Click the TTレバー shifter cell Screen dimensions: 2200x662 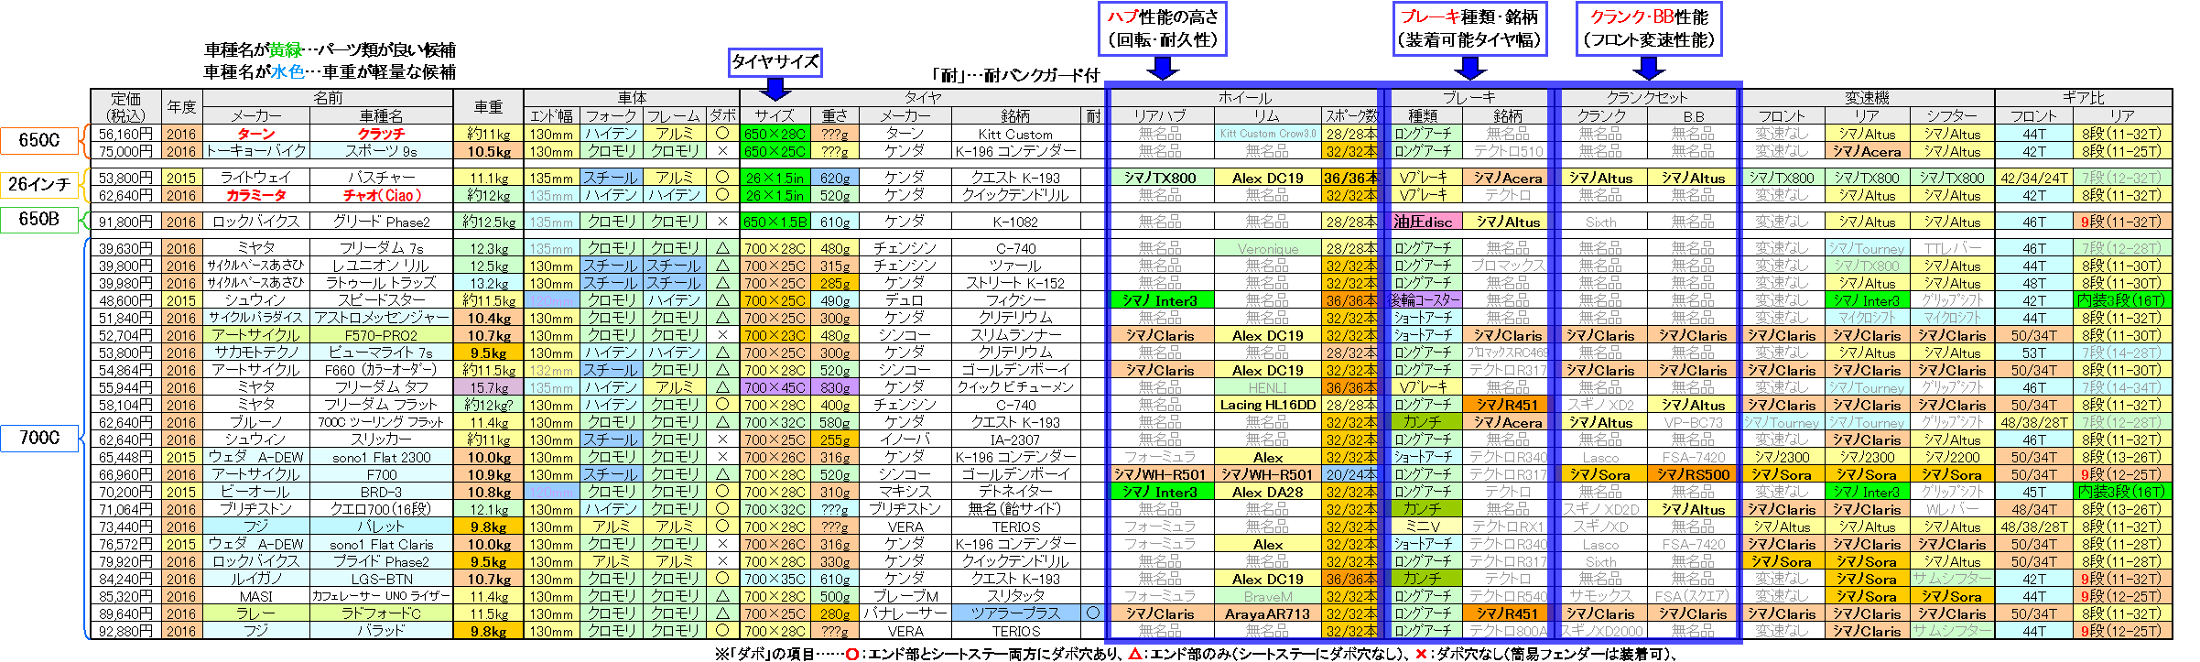click(1951, 248)
